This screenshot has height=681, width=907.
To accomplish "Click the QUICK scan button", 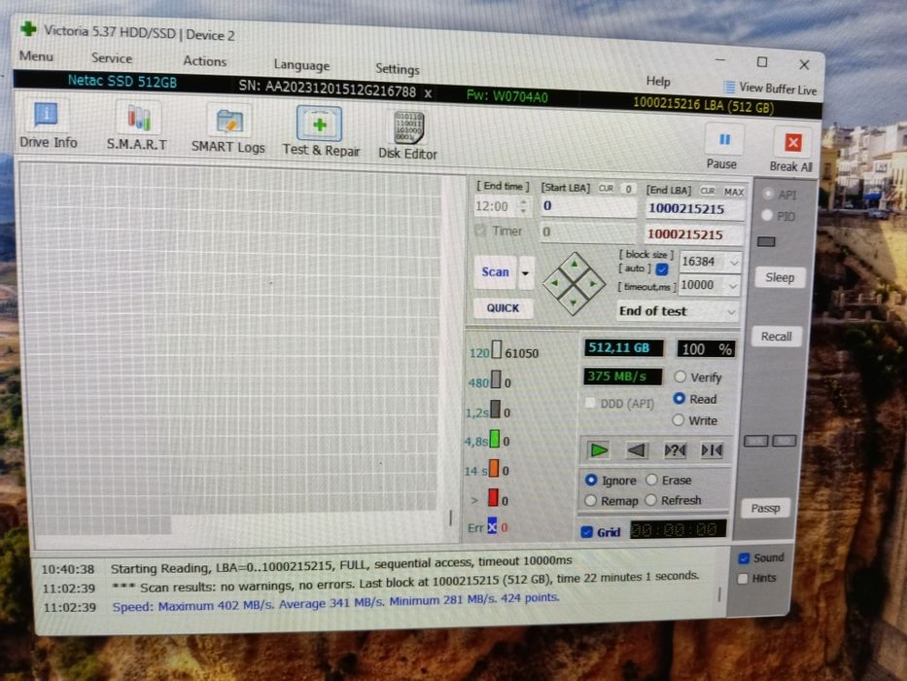I will (503, 308).
